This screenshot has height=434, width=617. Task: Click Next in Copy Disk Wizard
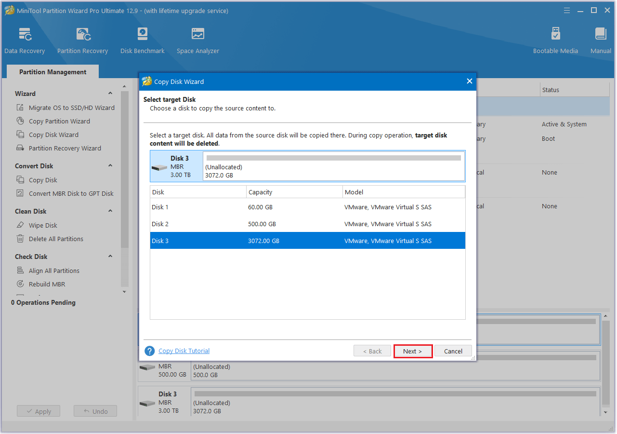413,351
